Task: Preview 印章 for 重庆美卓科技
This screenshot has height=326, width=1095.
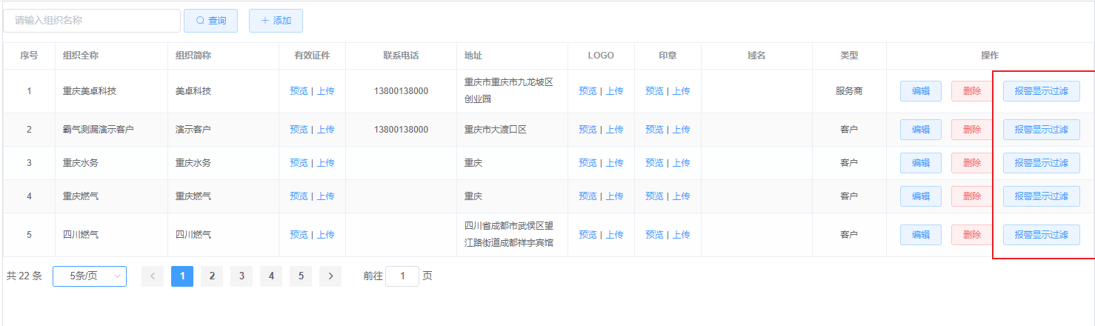Action: pyautogui.click(x=654, y=91)
